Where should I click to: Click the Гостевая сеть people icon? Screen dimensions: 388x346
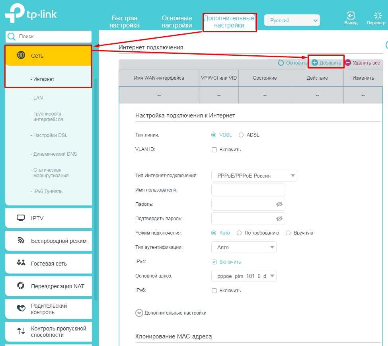pos(21,263)
